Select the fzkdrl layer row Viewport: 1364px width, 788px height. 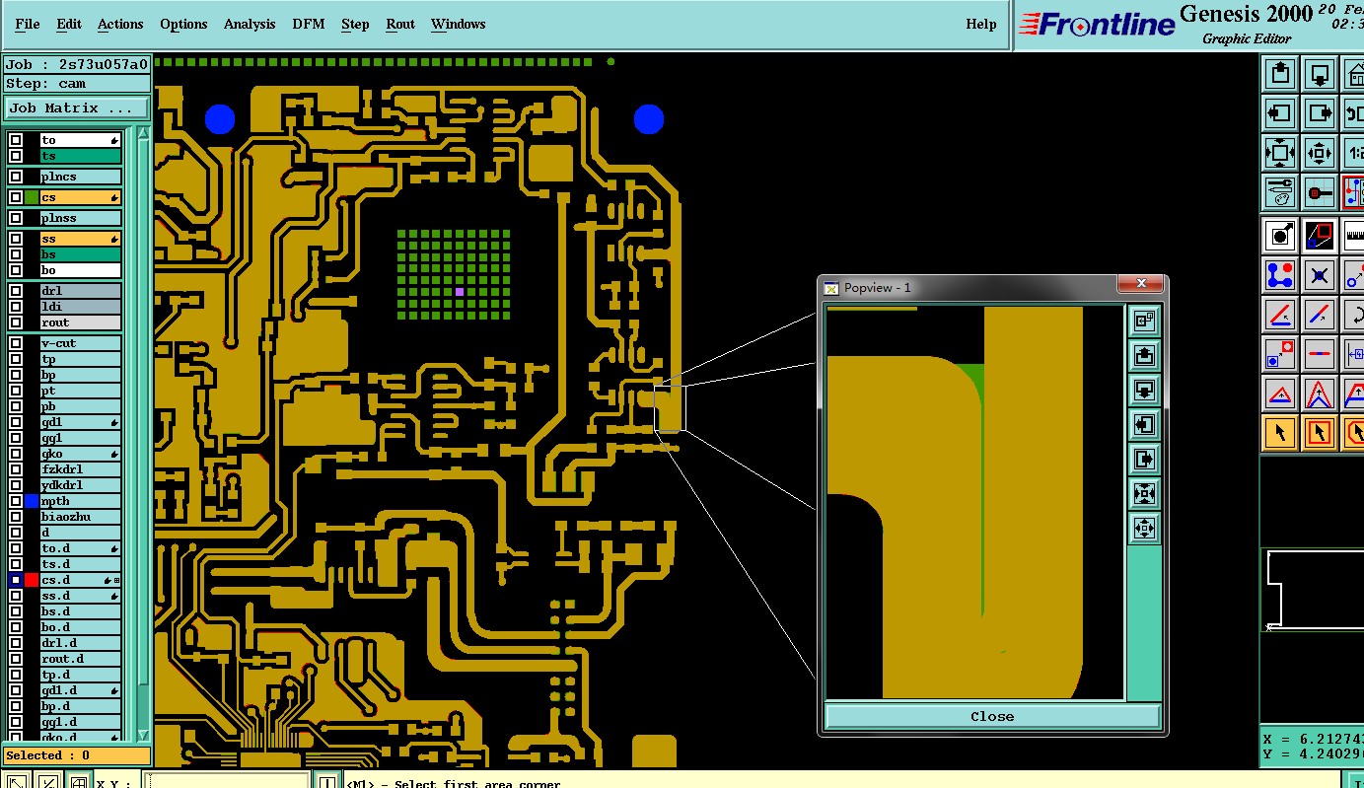[81, 469]
